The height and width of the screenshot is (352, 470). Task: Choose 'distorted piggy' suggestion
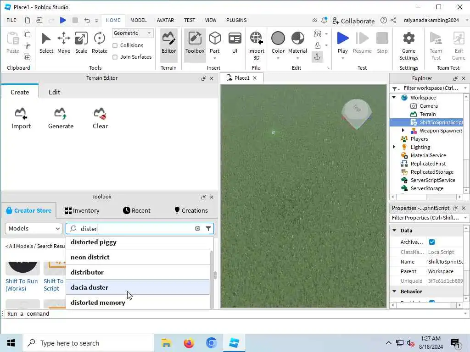coord(138,242)
